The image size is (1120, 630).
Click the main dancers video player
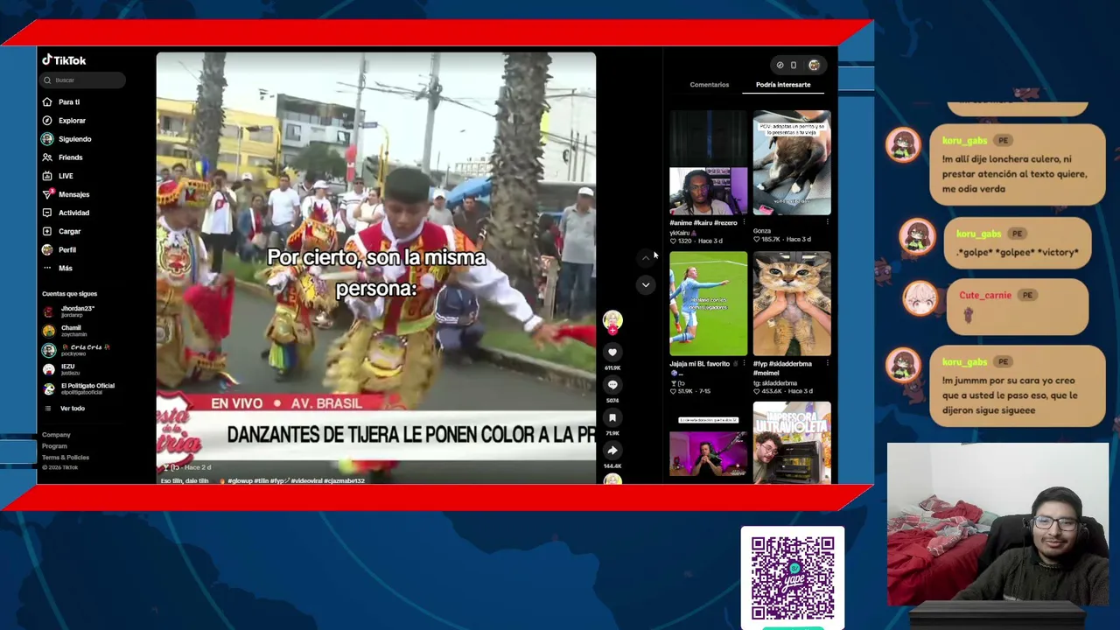click(376, 267)
